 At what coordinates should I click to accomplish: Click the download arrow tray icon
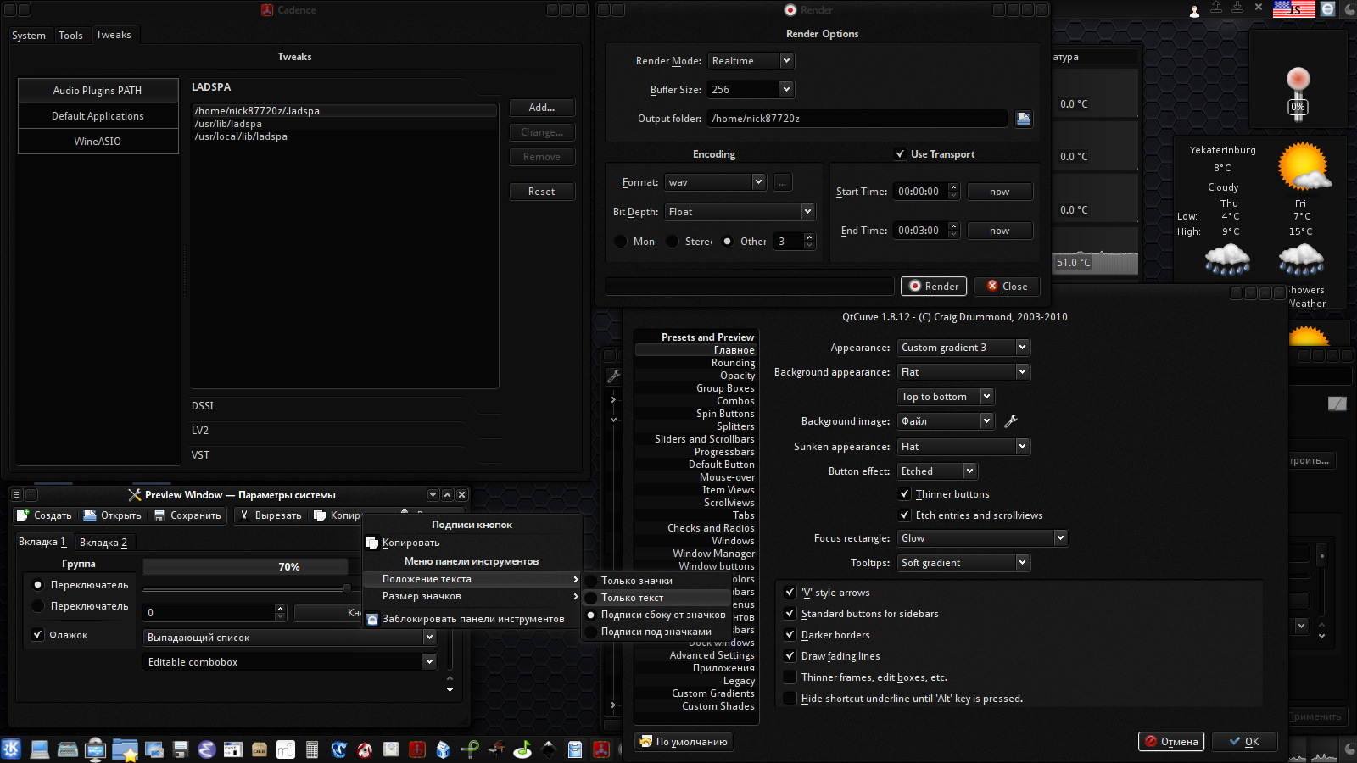(1237, 8)
